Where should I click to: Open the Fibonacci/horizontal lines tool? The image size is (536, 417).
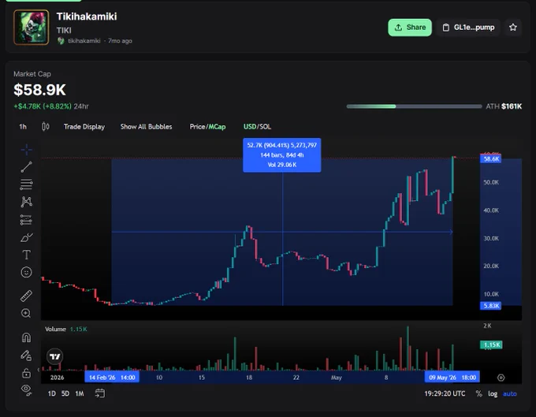(x=26, y=184)
